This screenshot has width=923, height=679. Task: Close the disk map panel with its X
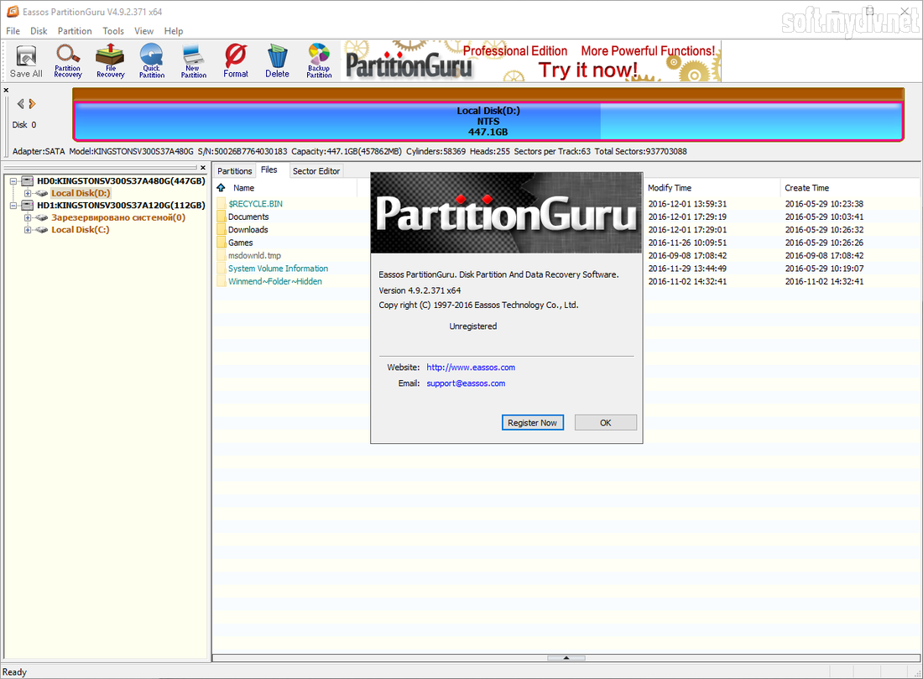[6, 91]
